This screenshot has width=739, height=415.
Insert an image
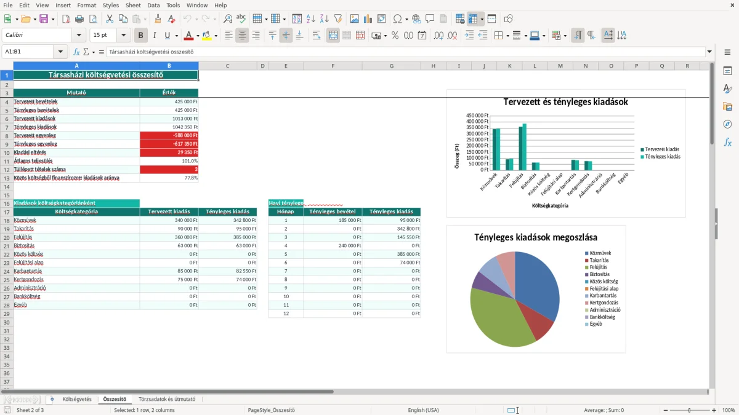355,19
